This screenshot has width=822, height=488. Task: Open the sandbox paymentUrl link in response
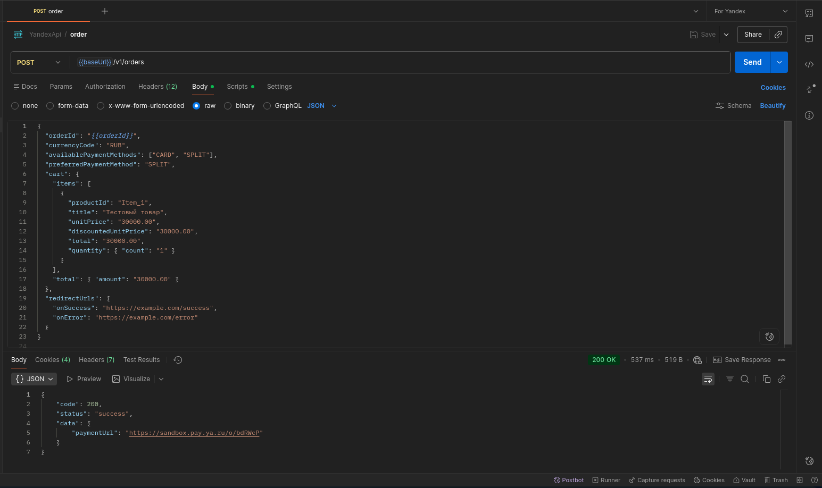pyautogui.click(x=194, y=433)
